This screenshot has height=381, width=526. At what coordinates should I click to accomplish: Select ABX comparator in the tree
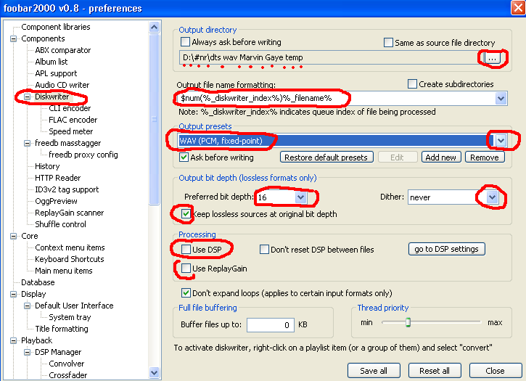tap(62, 50)
